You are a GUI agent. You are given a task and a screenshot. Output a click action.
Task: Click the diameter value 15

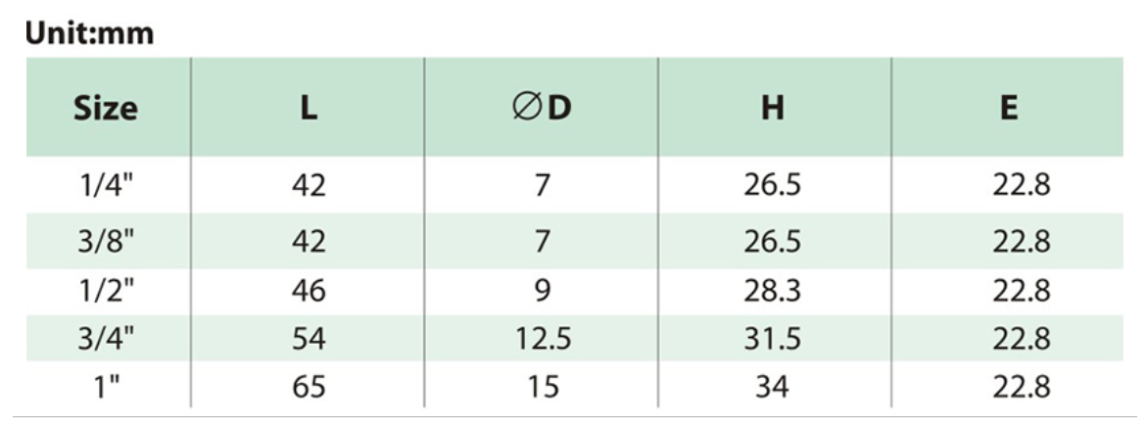[x=542, y=387]
